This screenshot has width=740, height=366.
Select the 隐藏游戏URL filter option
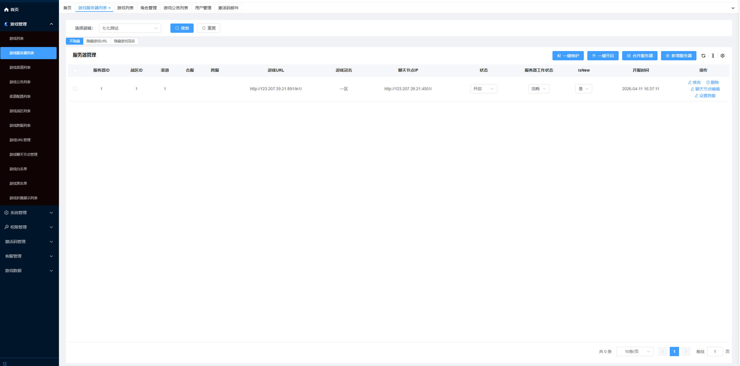(97, 41)
